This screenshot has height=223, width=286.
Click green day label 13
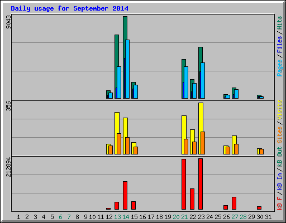(x=117, y=217)
